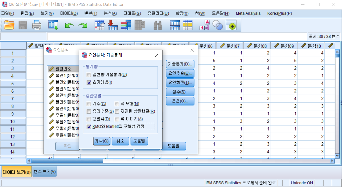Open the KoreaPlus menu
This screenshot has width=342, height=187.
coord(279,13)
